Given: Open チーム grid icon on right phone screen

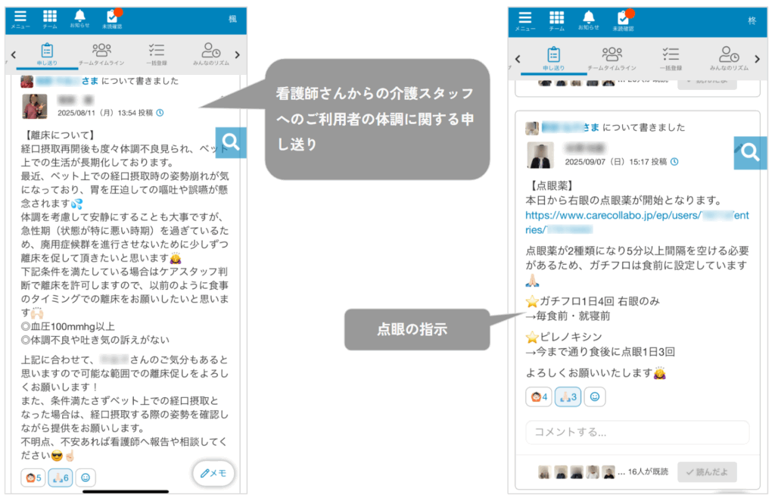Looking at the screenshot, I should [556, 19].
